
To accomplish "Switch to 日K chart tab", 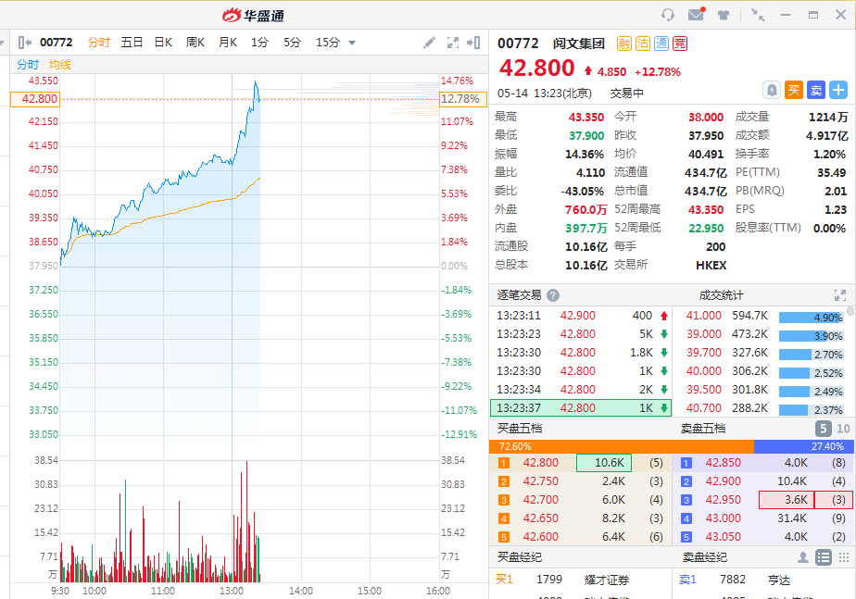I will 163,43.
